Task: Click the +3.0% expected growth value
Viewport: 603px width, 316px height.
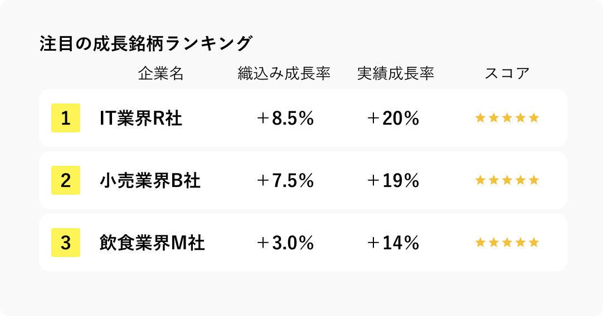Action: (285, 243)
